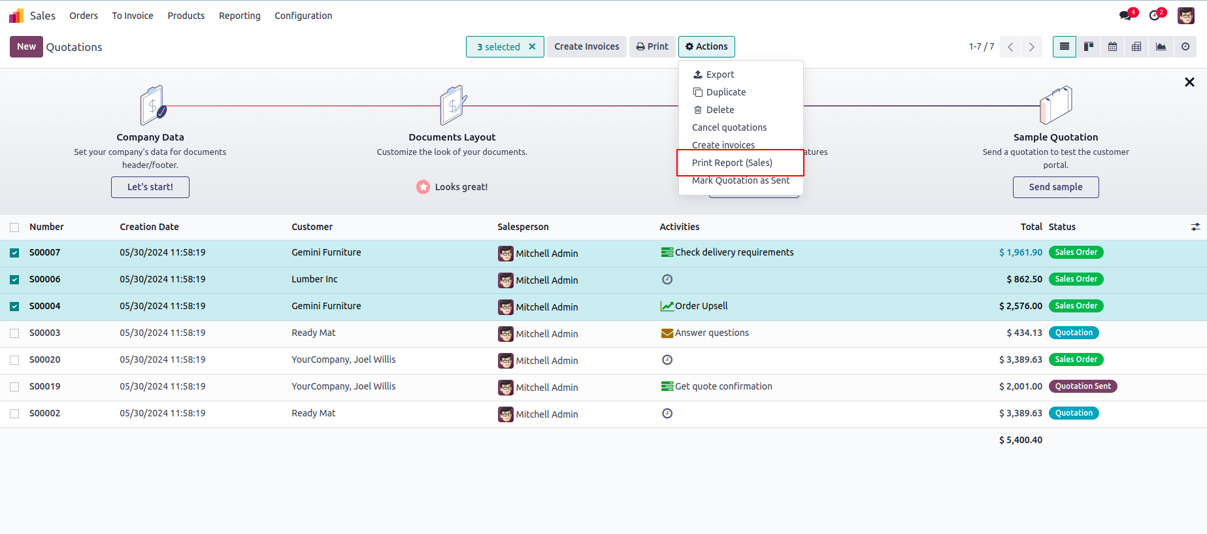Open the Sales app home icon
Viewport: 1207px width, 534px height.
click(16, 16)
